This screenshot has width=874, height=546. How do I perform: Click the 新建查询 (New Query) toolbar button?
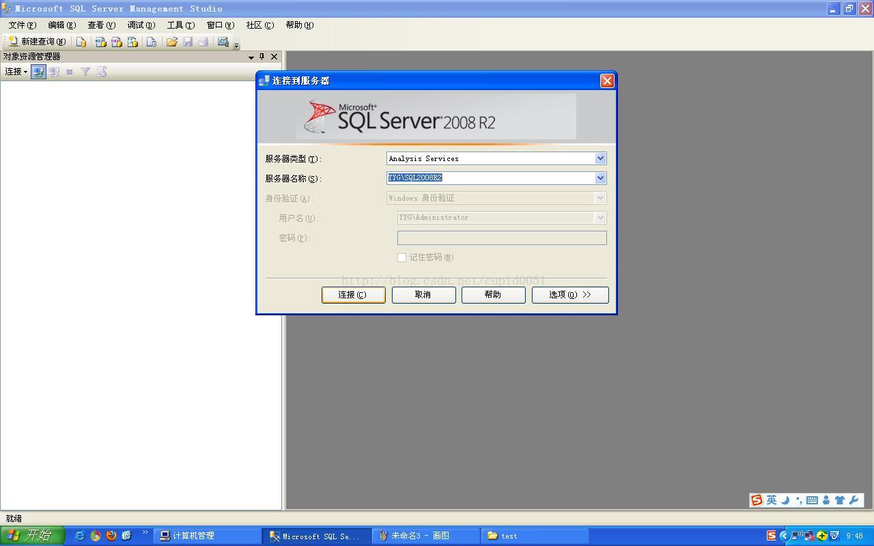37,42
